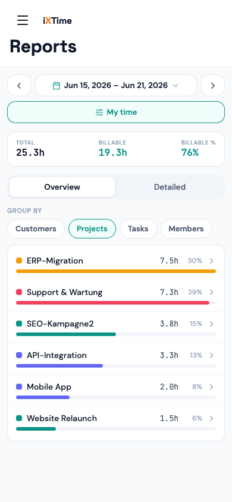
Task: Open the My time filter button
Action: [116, 112]
